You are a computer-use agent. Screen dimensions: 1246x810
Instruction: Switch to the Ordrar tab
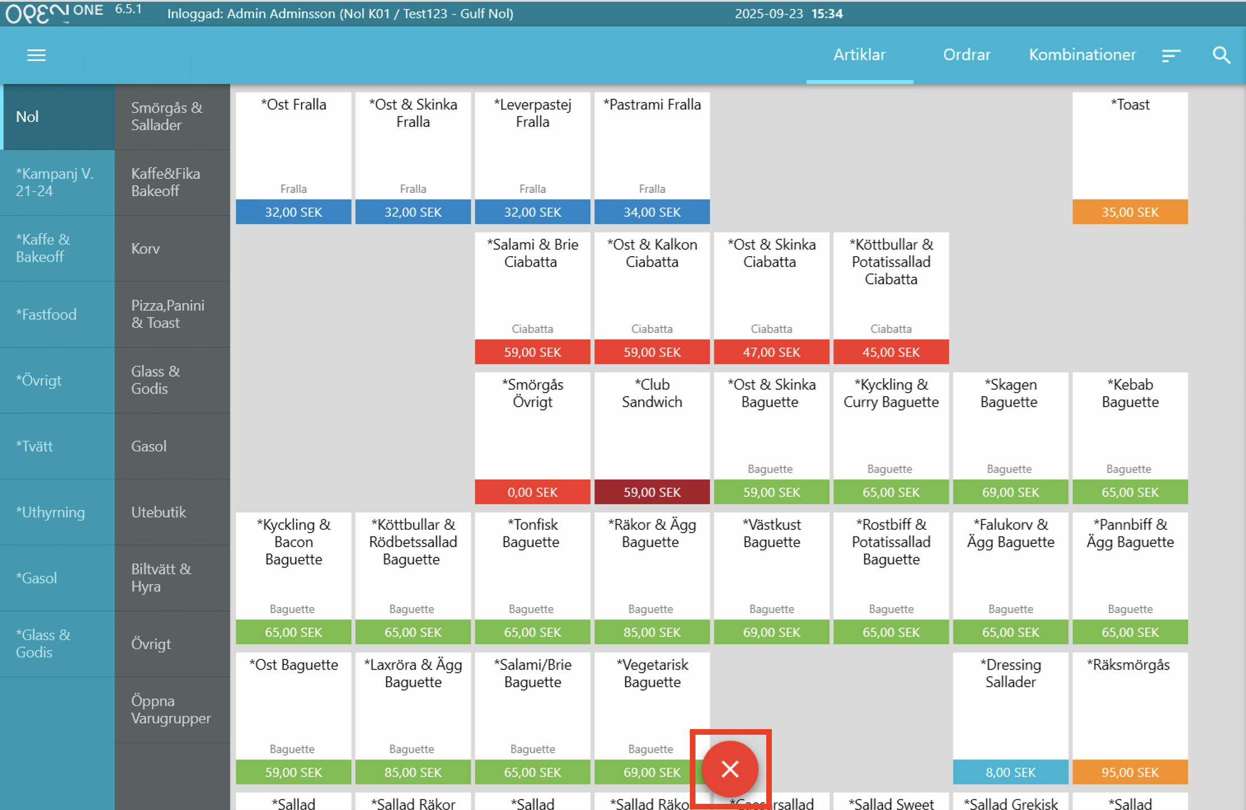pos(966,55)
